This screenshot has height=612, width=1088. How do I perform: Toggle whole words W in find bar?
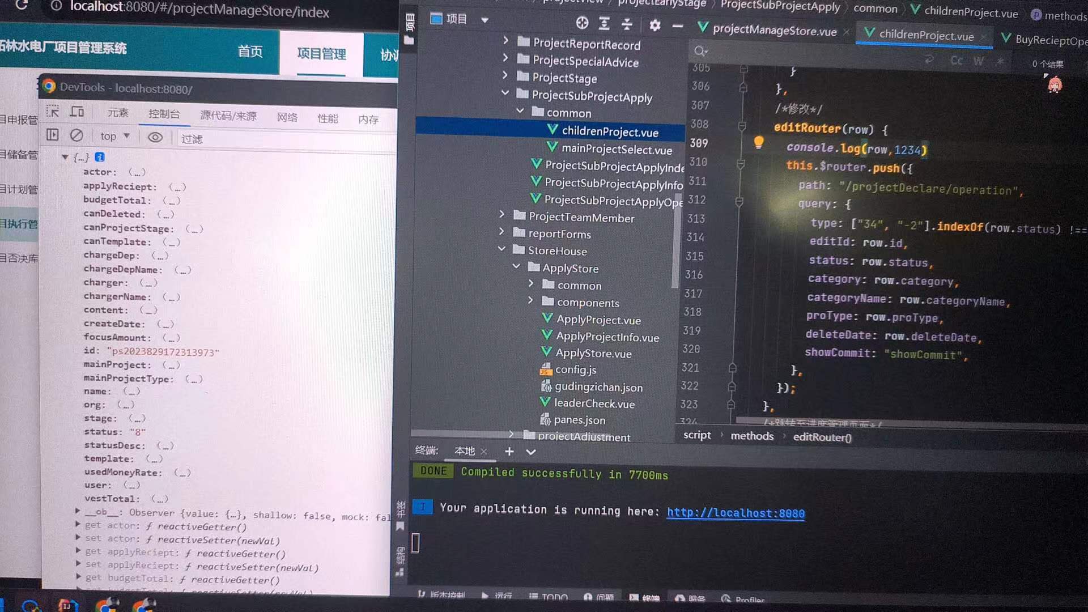coord(979,61)
